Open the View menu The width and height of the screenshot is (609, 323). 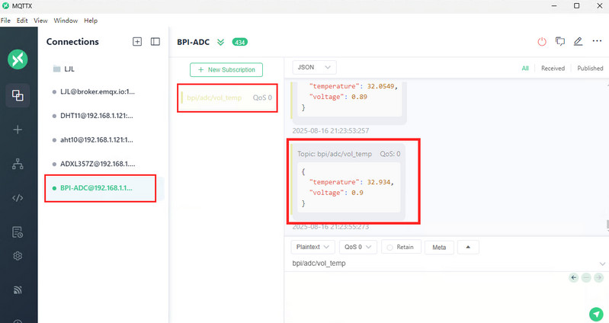tap(40, 21)
